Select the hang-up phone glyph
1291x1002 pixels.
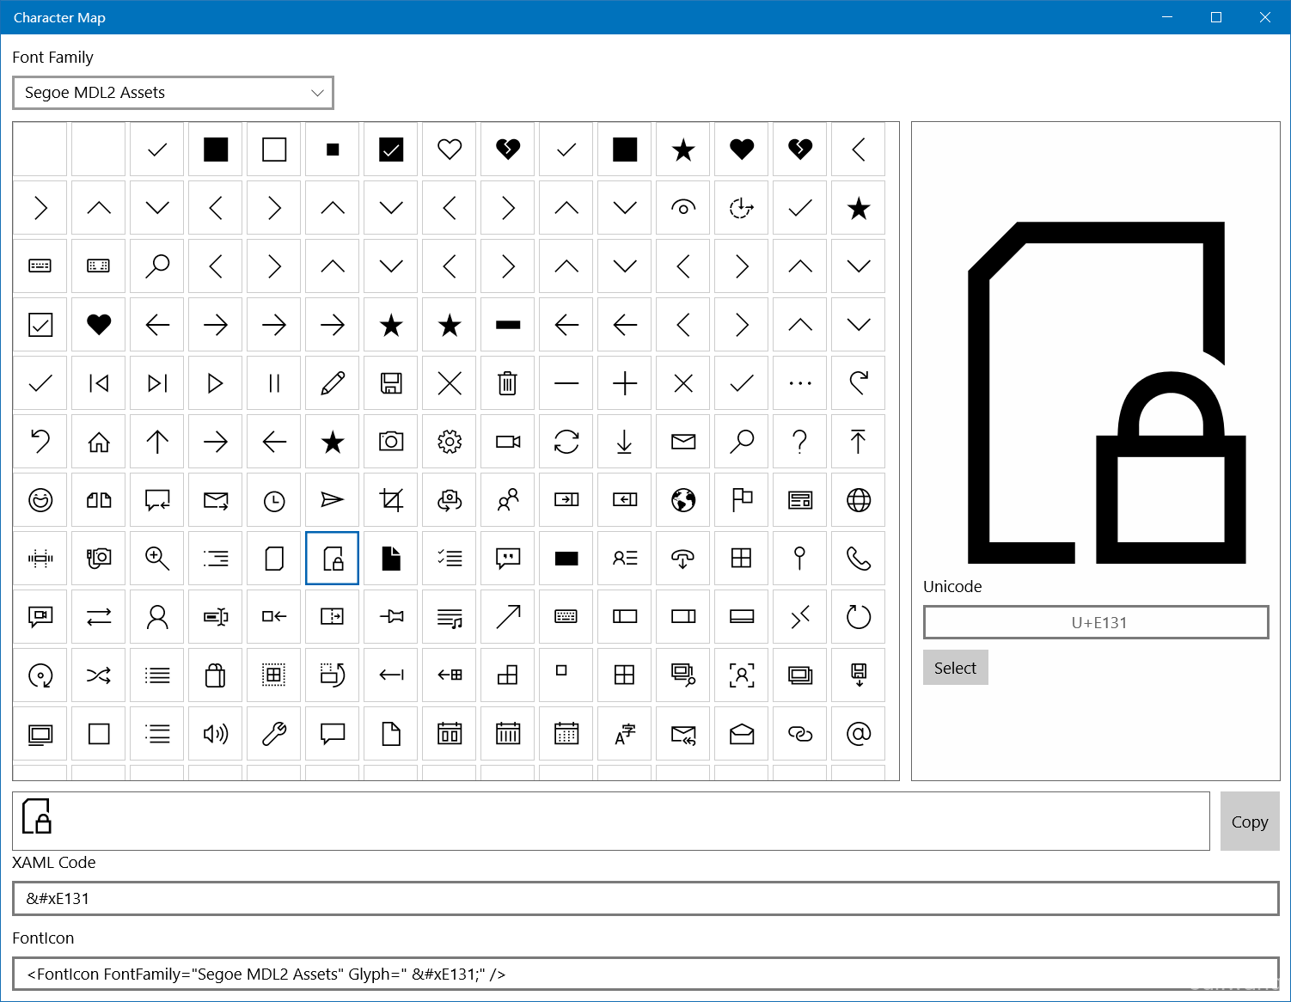(683, 559)
